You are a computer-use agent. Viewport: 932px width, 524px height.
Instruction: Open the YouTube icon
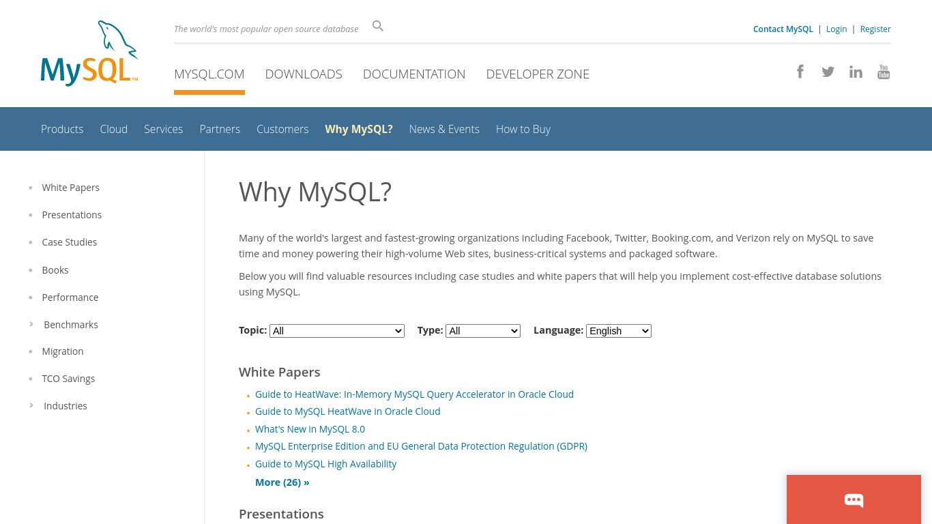884,72
